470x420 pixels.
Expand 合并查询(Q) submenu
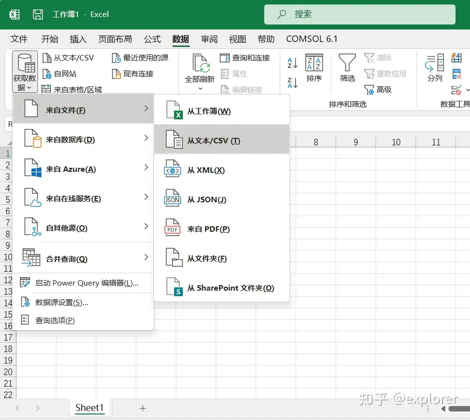[x=83, y=258]
